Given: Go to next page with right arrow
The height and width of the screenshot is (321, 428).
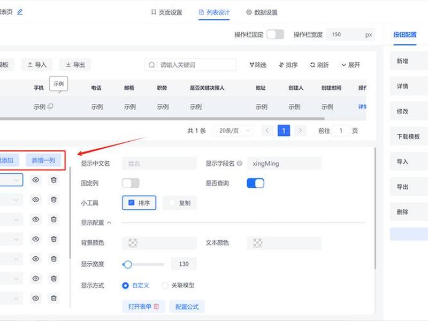Looking at the screenshot, I should 300,131.
